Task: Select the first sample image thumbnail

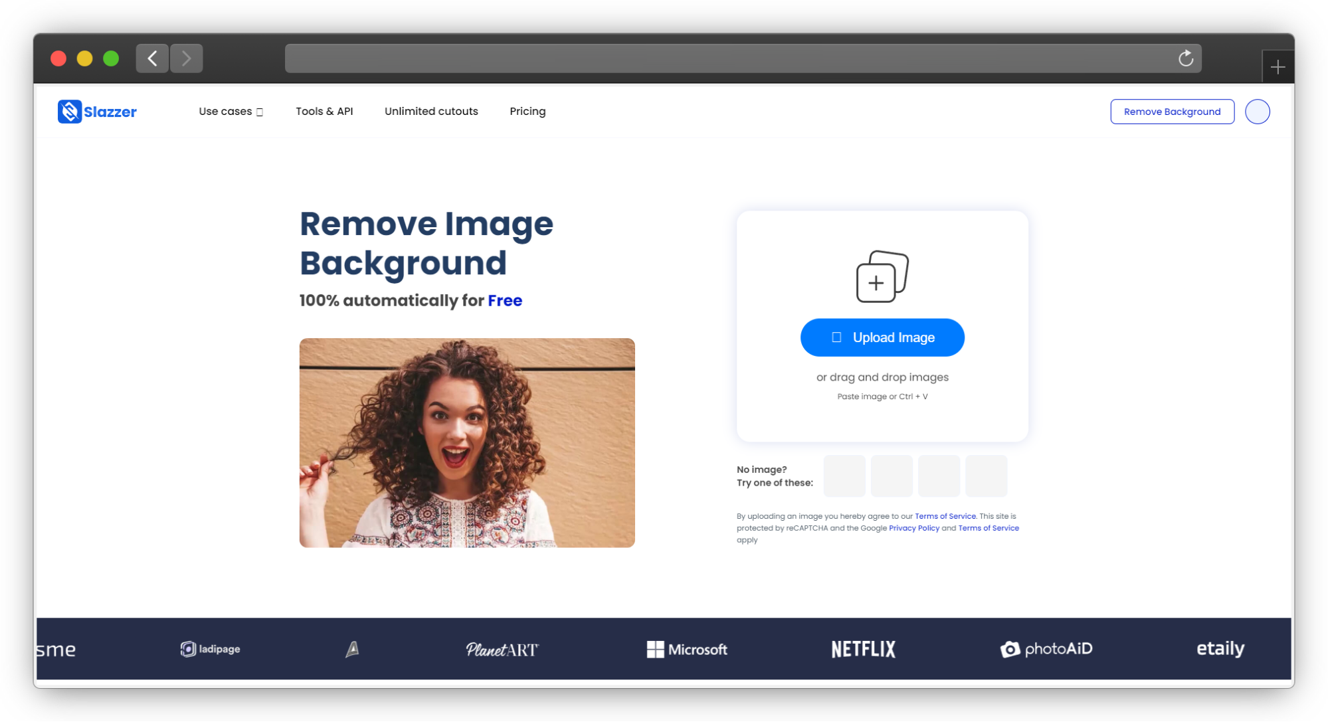Action: click(x=844, y=476)
